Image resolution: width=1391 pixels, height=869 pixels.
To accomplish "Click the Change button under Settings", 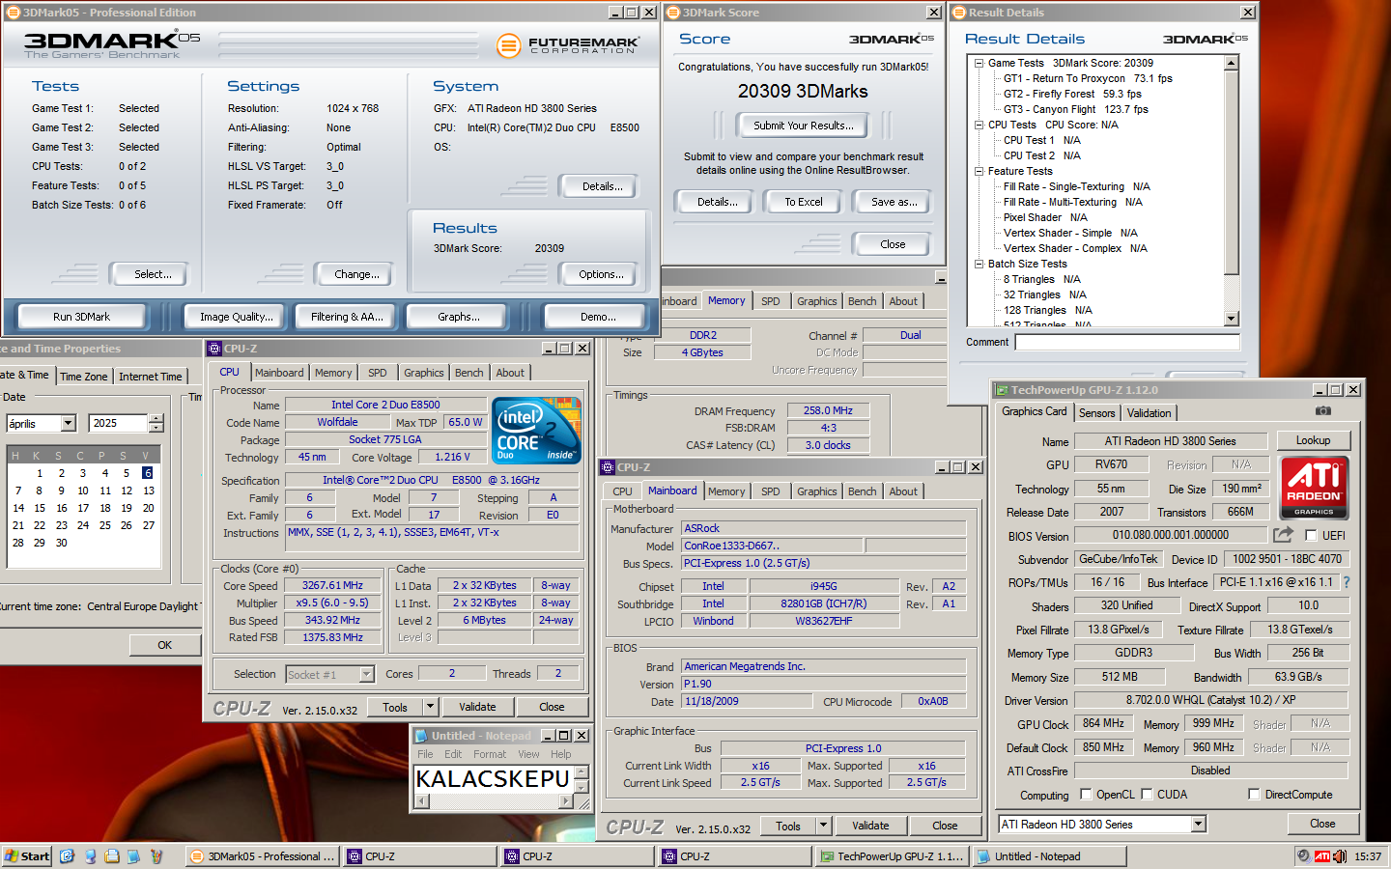I will point(356,274).
